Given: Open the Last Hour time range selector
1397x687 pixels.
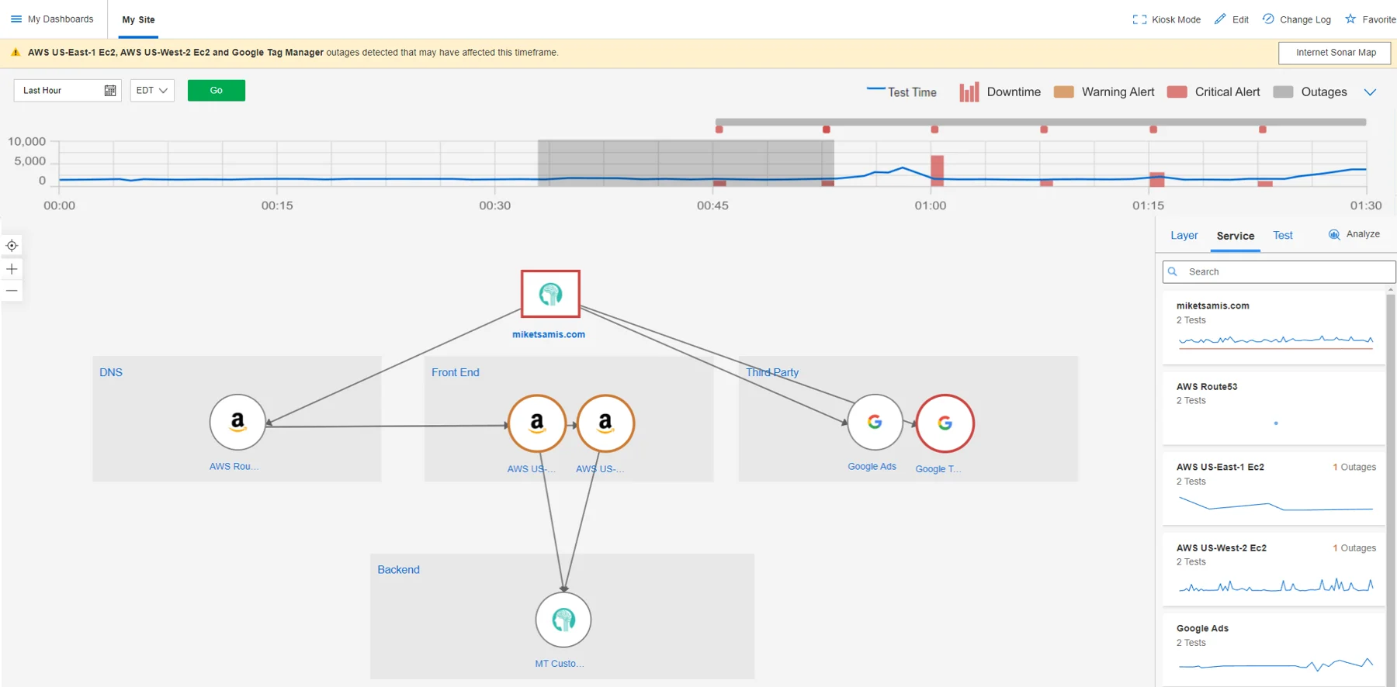Looking at the screenshot, I should [x=68, y=91].
